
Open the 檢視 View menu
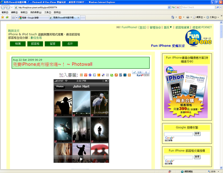pos(24,12)
